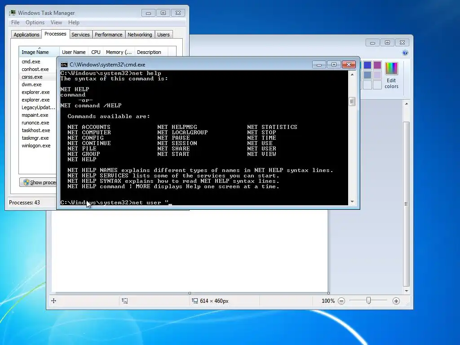This screenshot has height=345, width=460.
Task: Switch to the Processes tab
Action: pyautogui.click(x=55, y=34)
